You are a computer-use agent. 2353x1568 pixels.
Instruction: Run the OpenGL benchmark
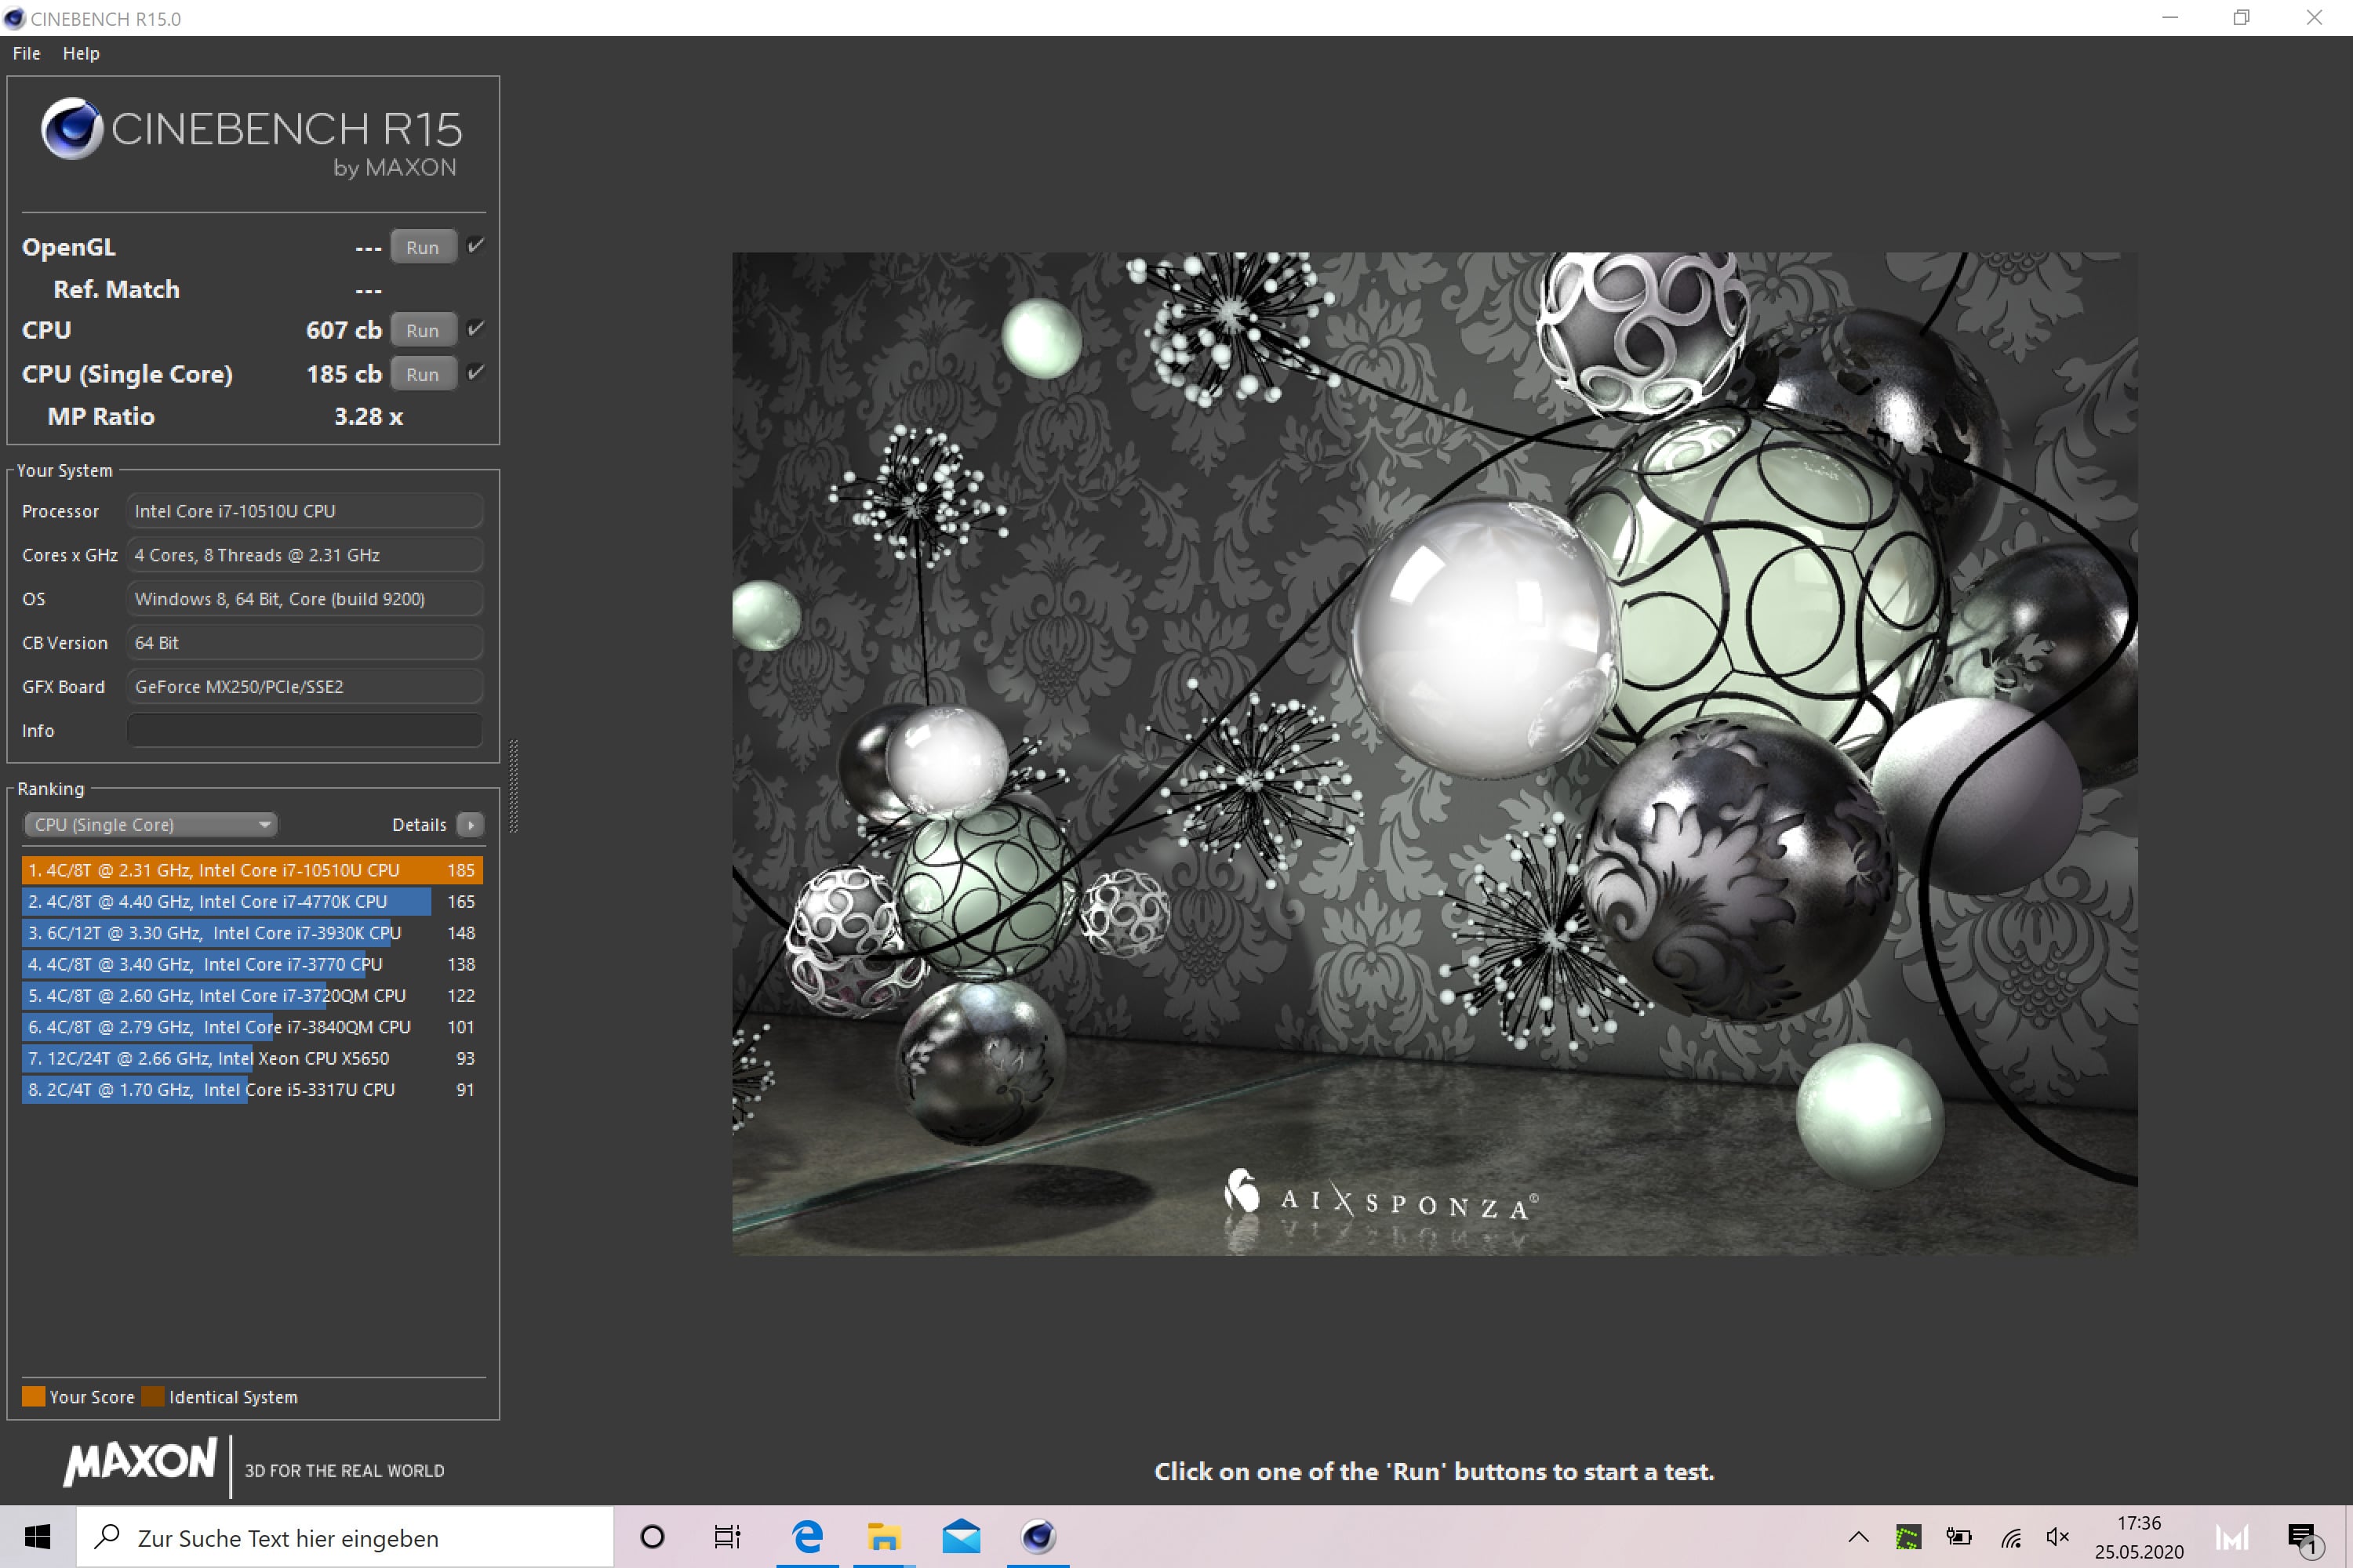422,247
